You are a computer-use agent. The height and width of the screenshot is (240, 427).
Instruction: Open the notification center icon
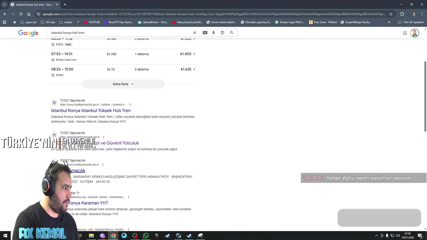pos(420,236)
